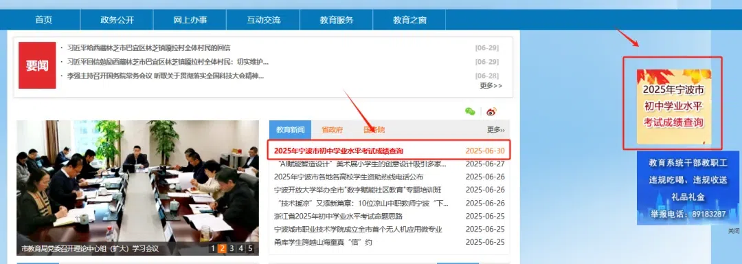Expand 更多>> in the 要闻 section

pos(491,86)
